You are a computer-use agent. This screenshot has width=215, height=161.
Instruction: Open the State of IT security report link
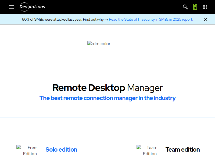(151, 19)
